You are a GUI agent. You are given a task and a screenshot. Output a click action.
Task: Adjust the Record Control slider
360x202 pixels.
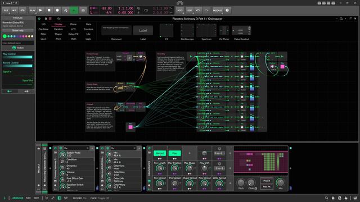pyautogui.click(x=17, y=66)
